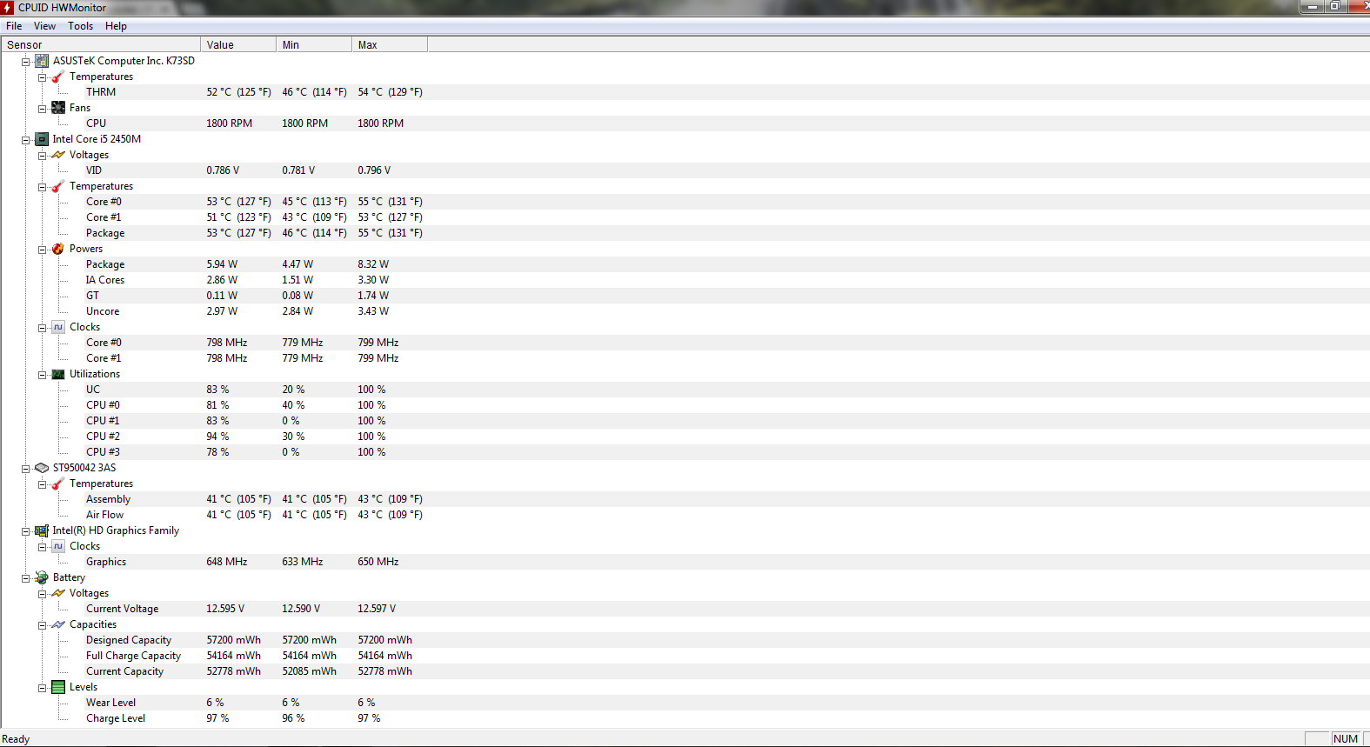Image resolution: width=1370 pixels, height=747 pixels.
Task: Click the thermometer icon under ASUSTeK Computer
Action: (x=58, y=77)
